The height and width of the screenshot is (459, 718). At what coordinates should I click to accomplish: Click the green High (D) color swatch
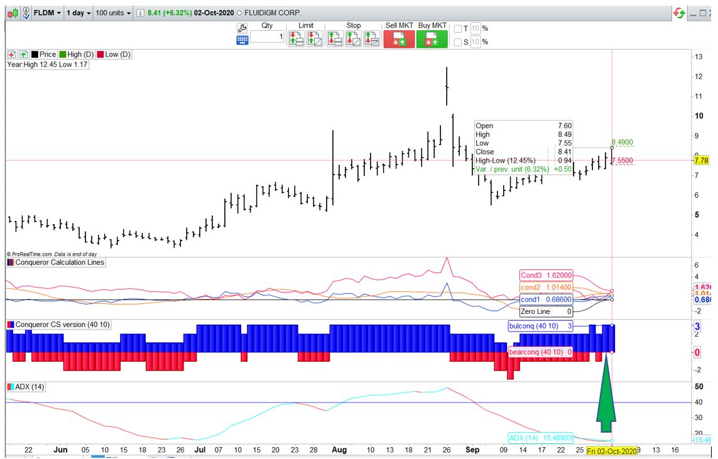click(x=63, y=55)
